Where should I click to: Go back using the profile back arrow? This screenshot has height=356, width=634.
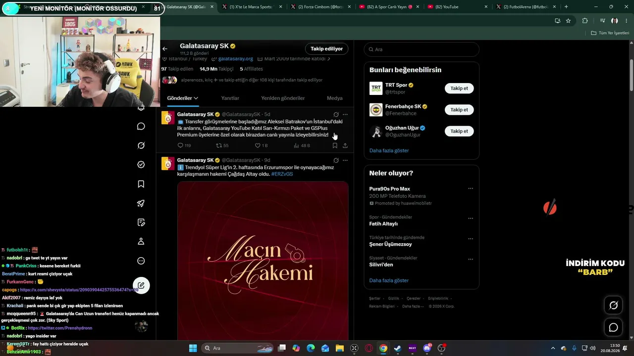165,49
